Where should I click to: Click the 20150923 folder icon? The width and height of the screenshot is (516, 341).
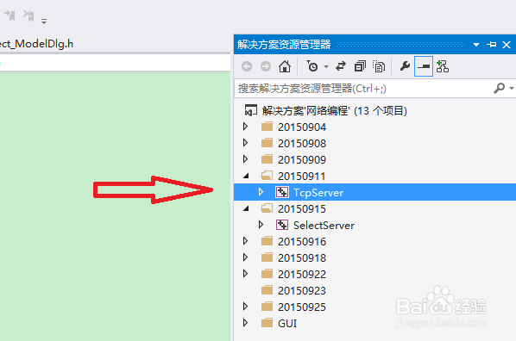pyautogui.click(x=267, y=290)
